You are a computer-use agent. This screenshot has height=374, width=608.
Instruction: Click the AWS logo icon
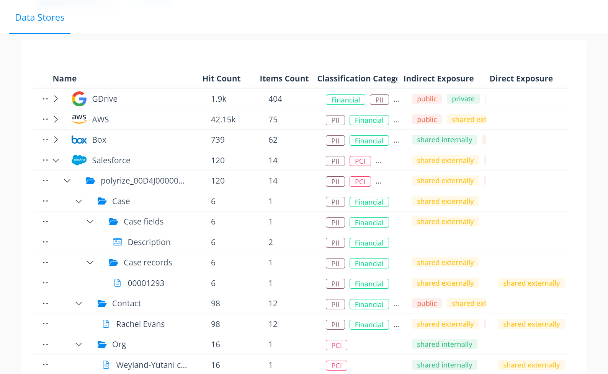coord(79,119)
